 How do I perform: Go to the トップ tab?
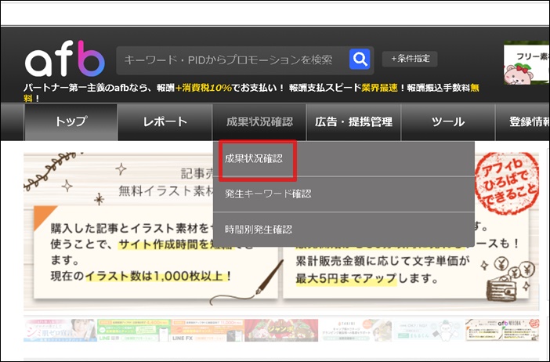tap(71, 121)
